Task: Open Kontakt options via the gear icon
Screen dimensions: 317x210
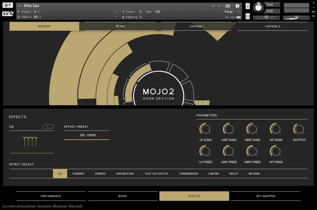Action: pos(7,5)
